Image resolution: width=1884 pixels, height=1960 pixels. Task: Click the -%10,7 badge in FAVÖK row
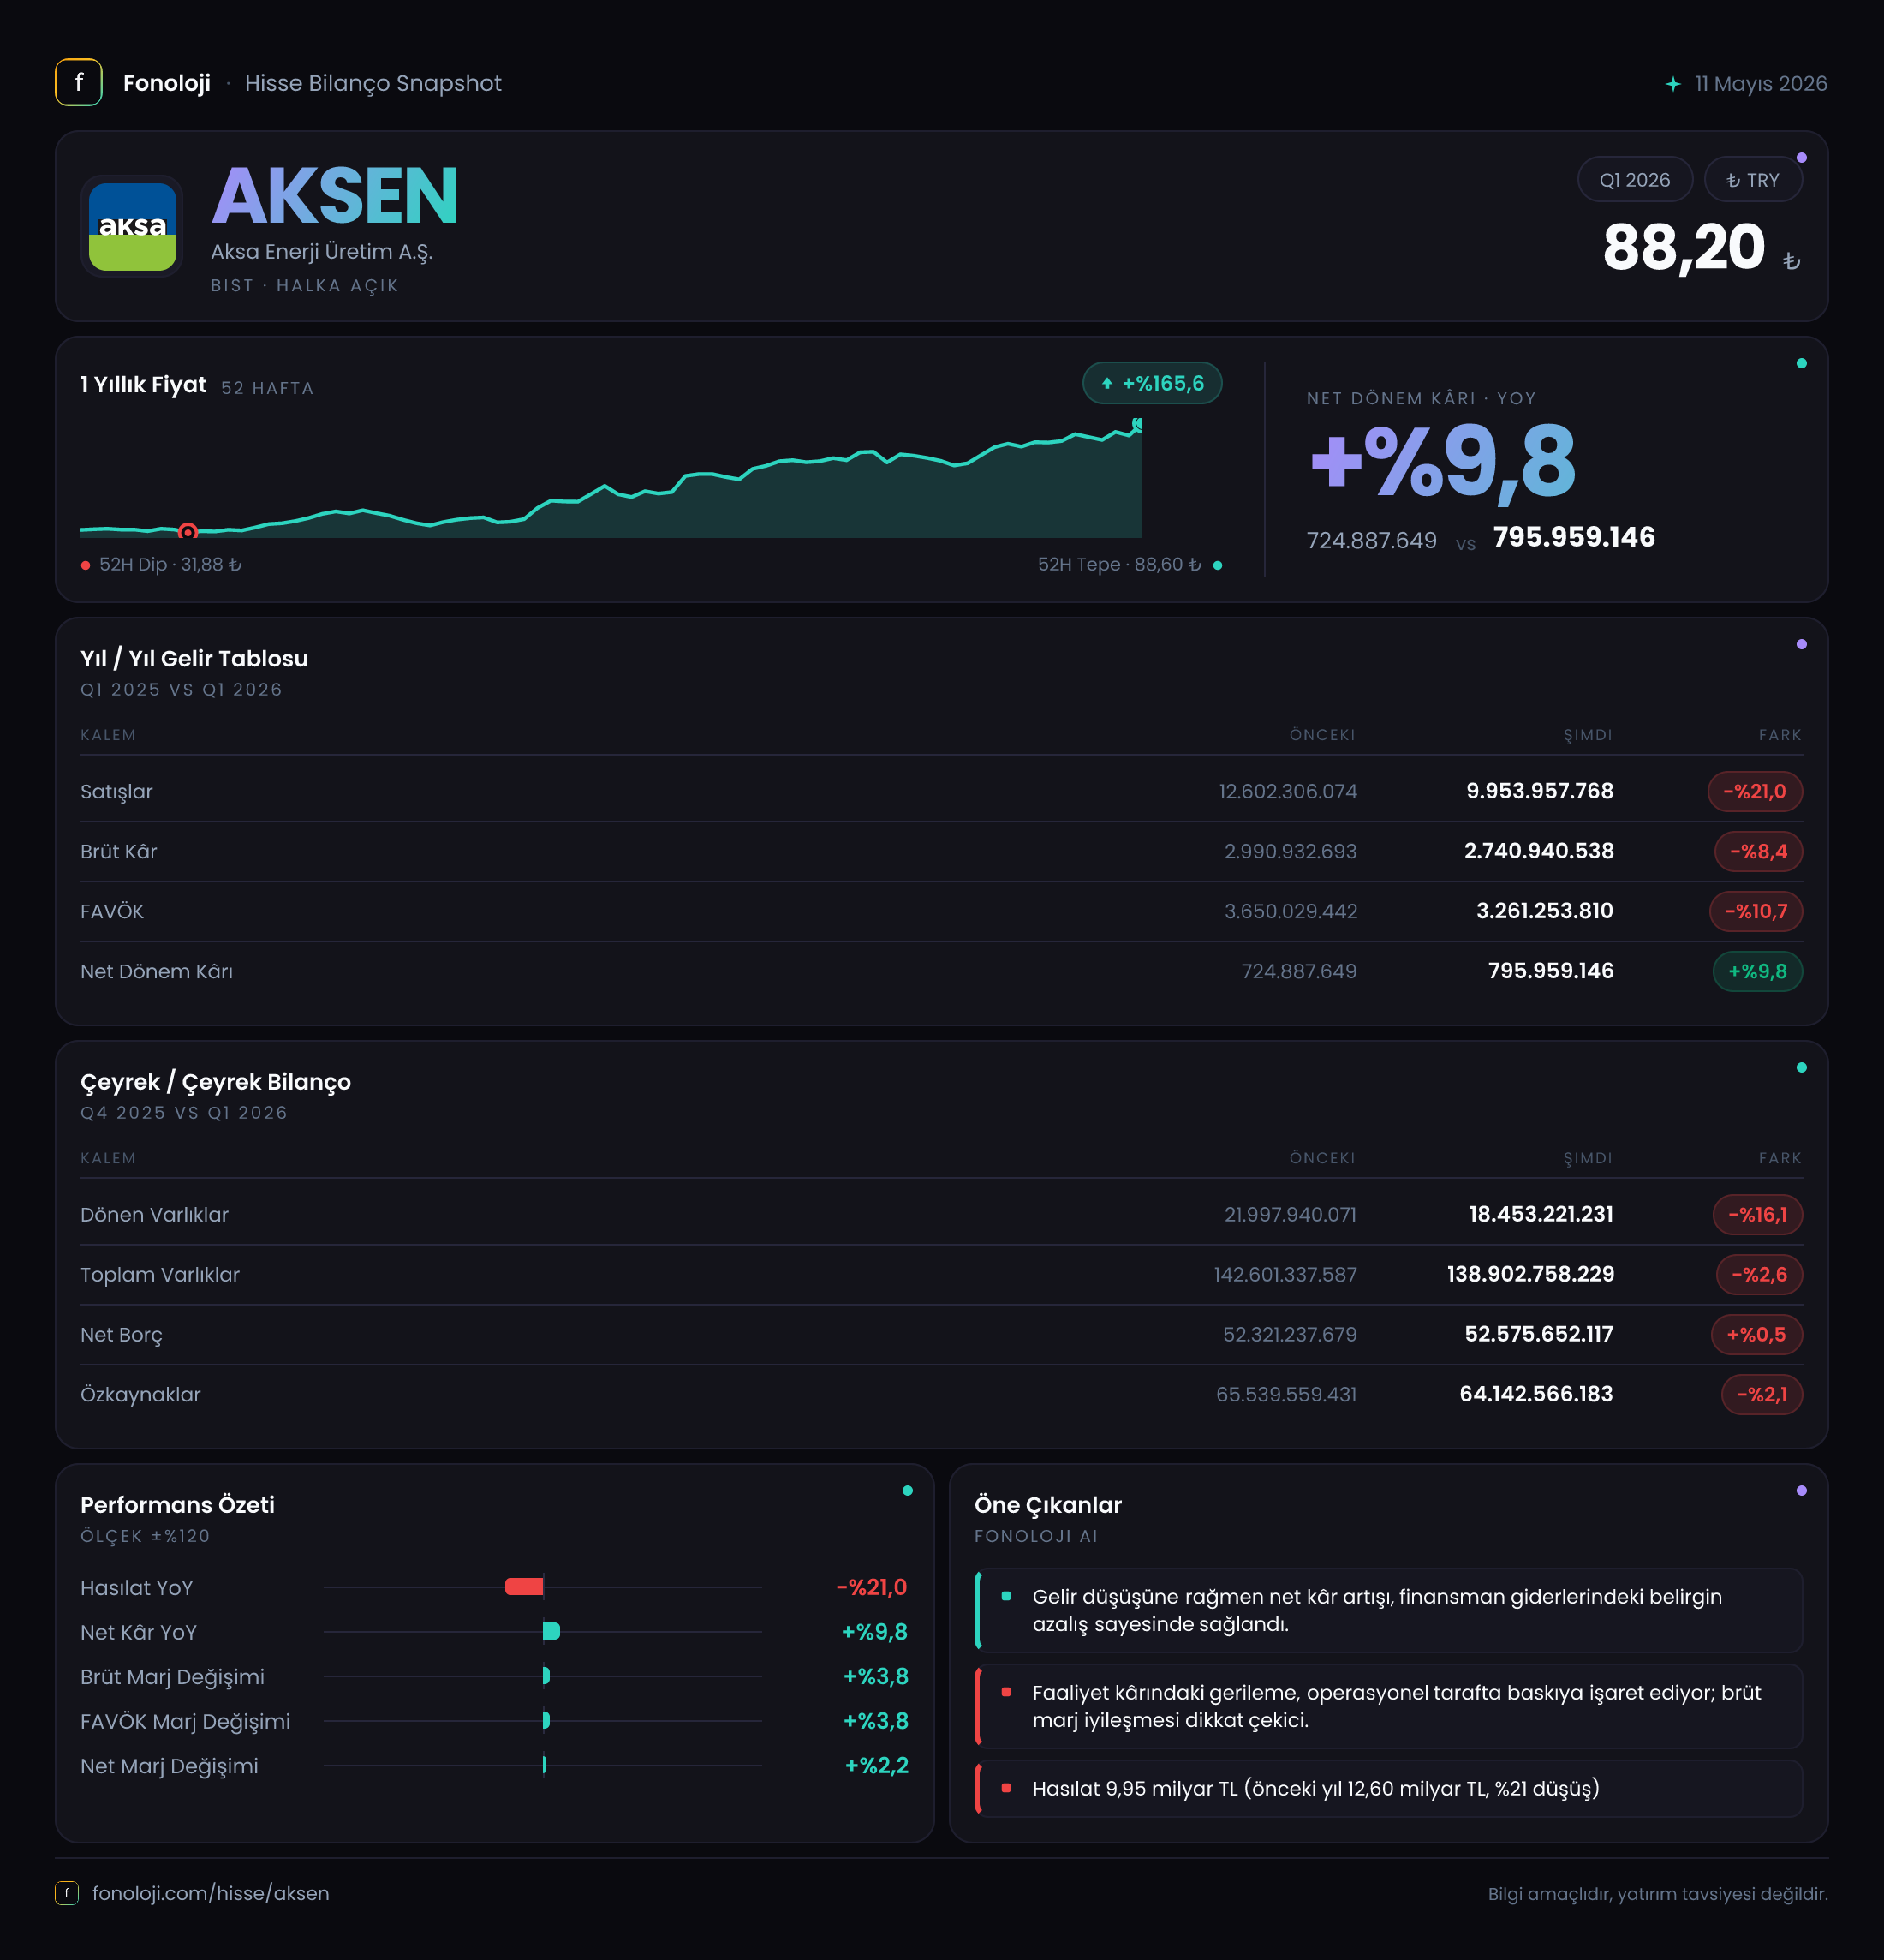[x=1755, y=911]
